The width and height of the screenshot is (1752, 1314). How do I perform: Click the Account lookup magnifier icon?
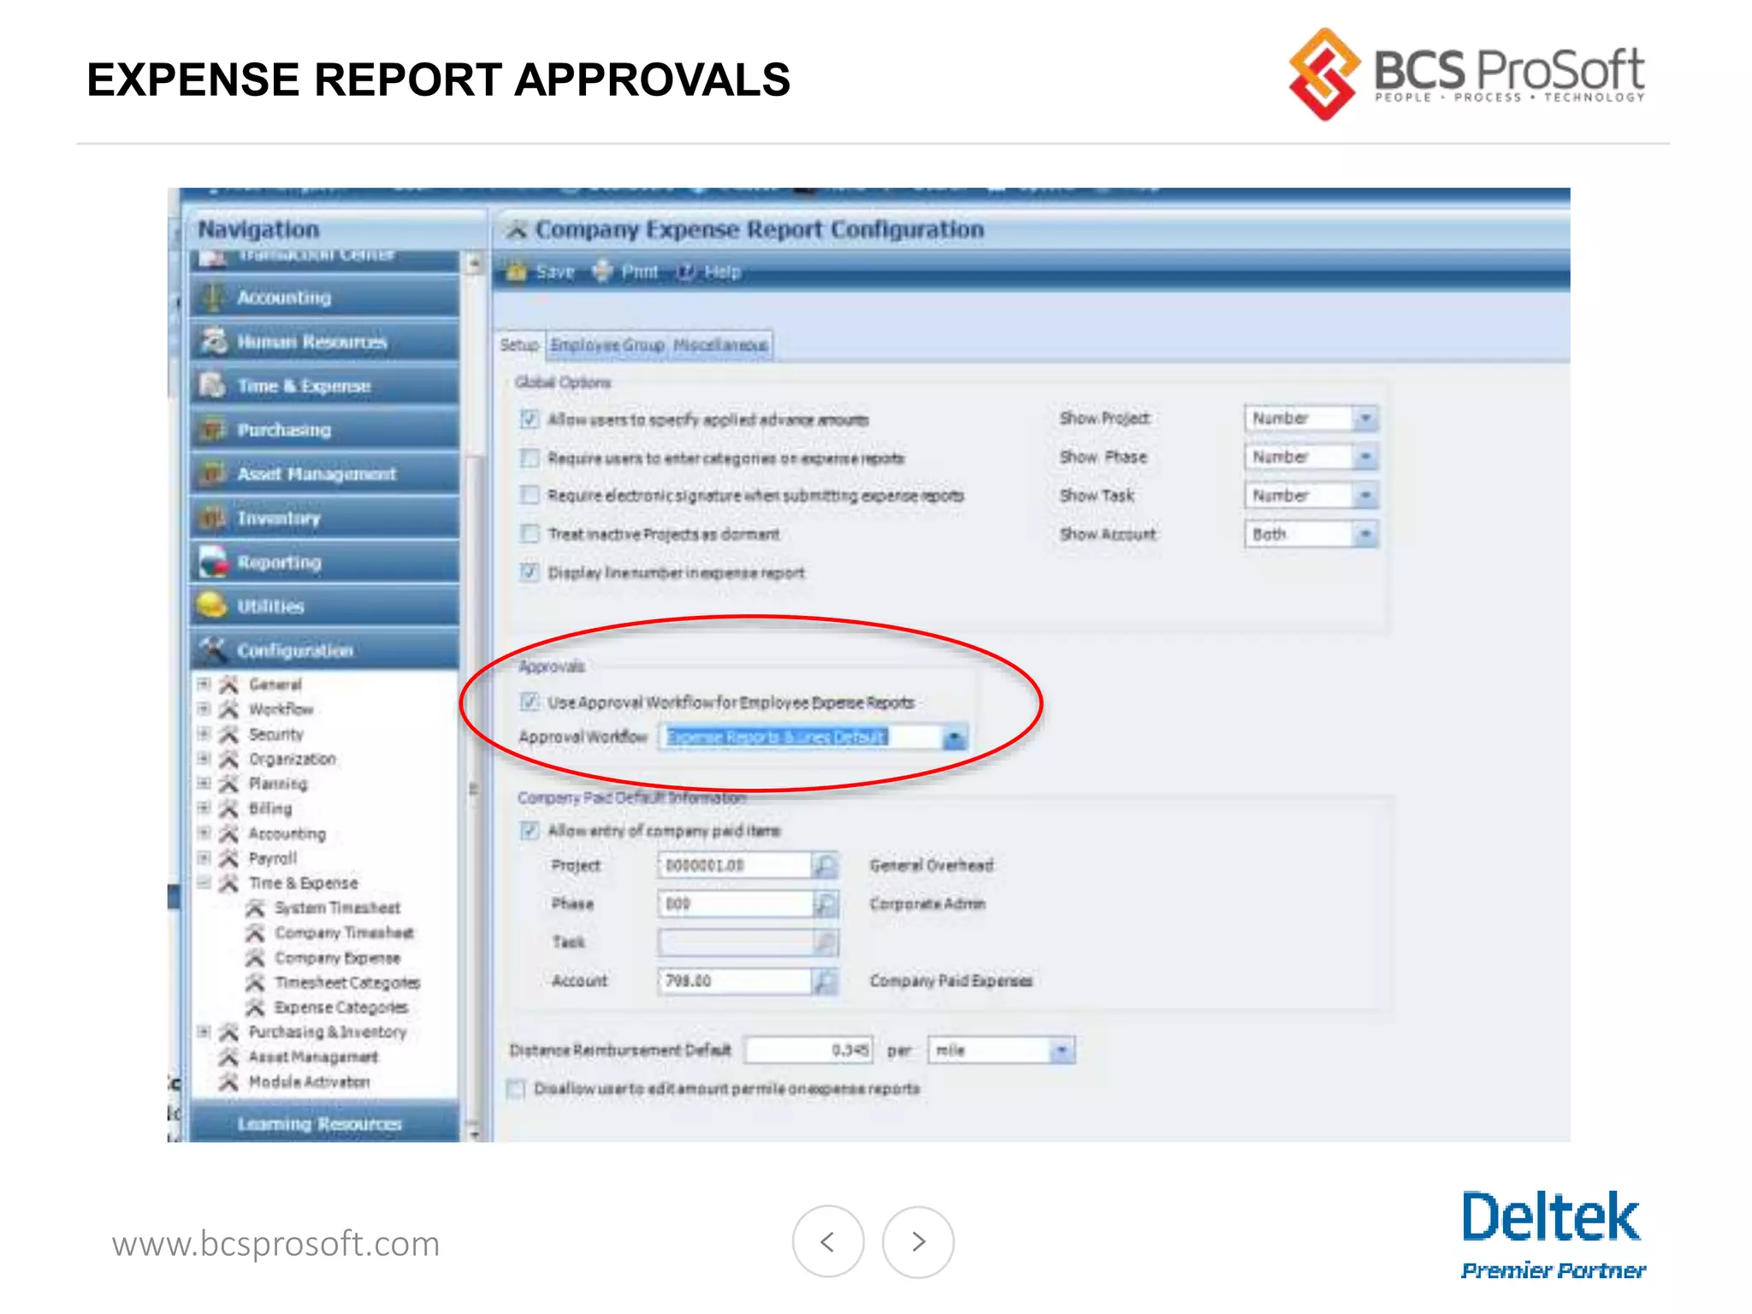coord(826,981)
